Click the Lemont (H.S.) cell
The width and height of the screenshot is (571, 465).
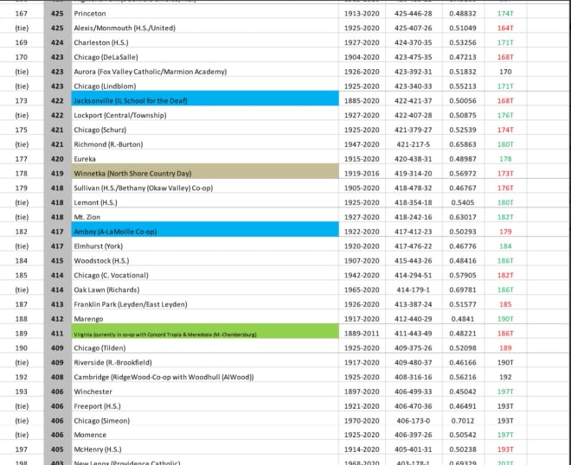(x=205, y=202)
